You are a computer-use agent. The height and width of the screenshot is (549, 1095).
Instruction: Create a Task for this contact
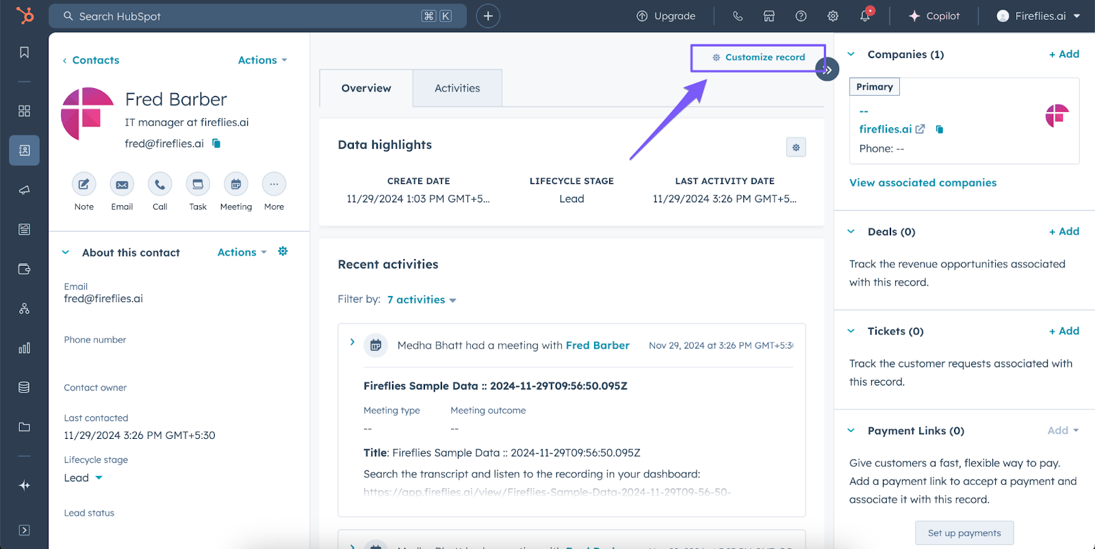pyautogui.click(x=198, y=184)
